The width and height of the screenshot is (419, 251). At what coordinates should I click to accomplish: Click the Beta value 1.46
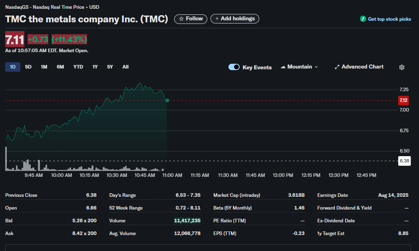coord(299,208)
